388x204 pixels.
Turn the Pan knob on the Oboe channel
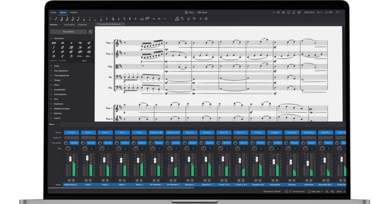(x=118, y=148)
